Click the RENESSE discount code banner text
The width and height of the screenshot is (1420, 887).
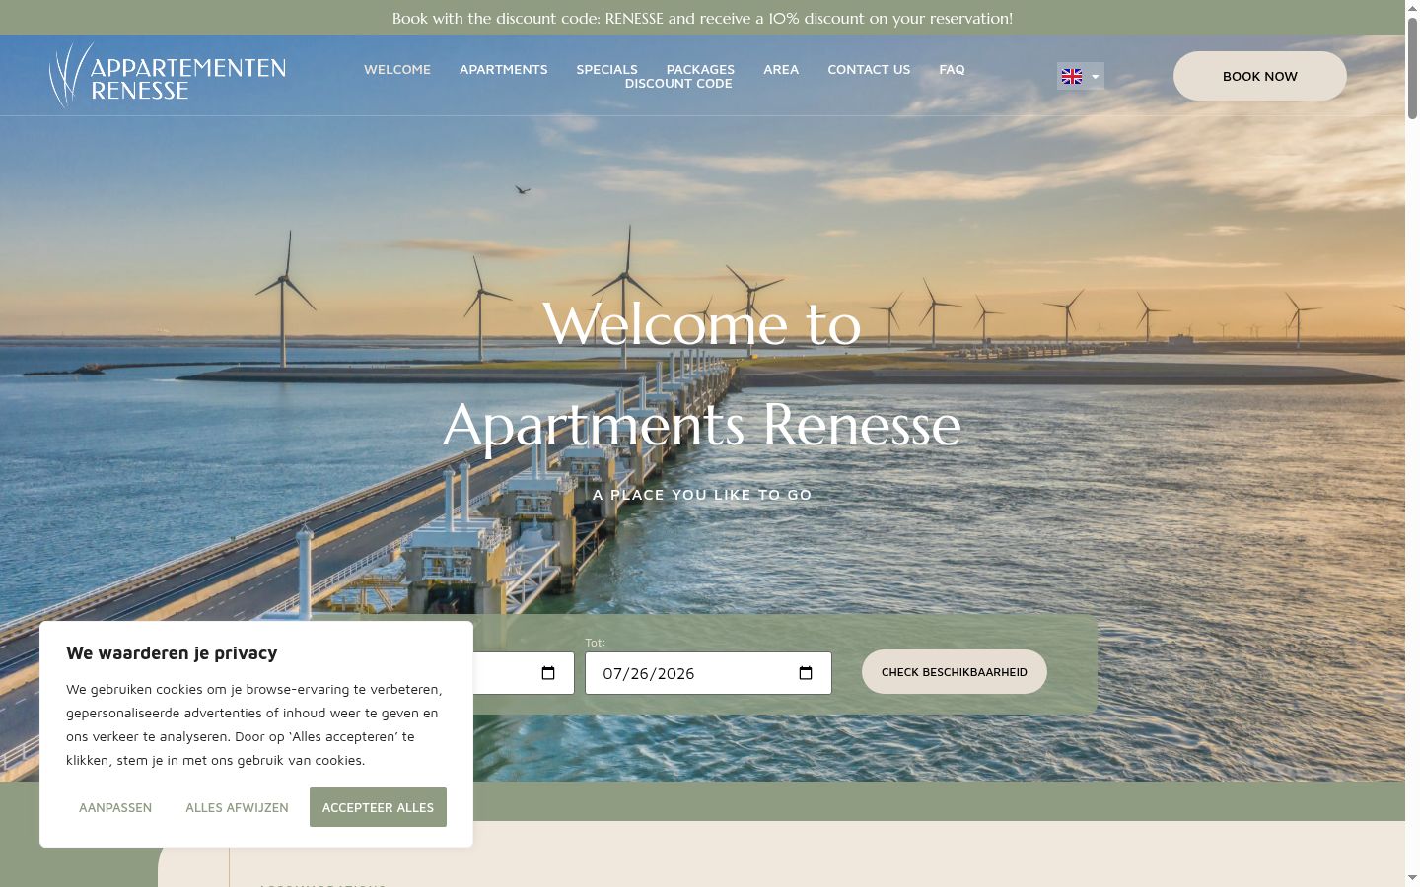click(702, 18)
